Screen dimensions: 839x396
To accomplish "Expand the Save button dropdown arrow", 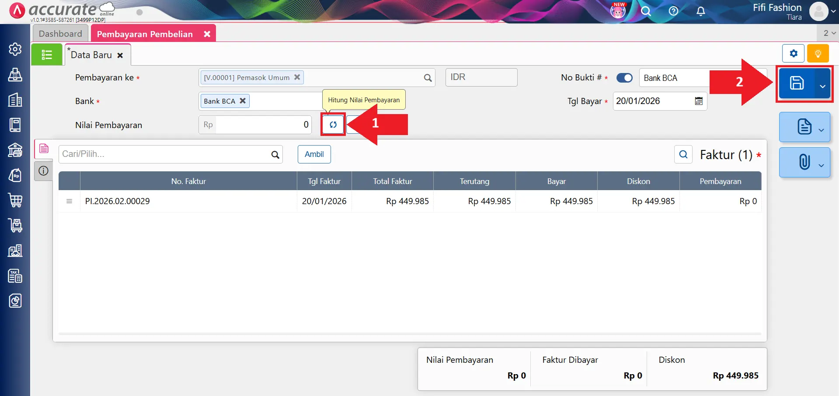I will (822, 86).
